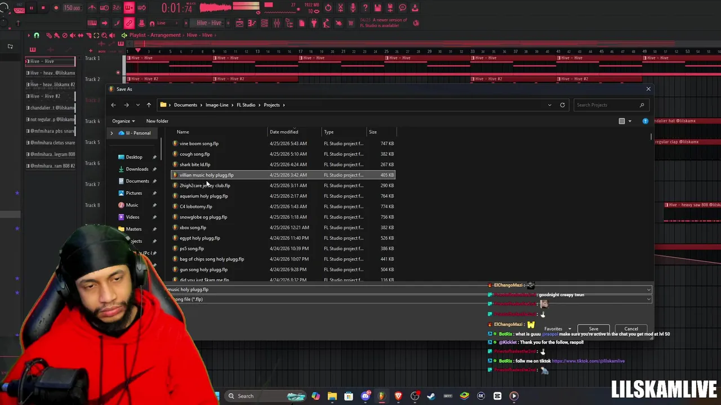The width and height of the screenshot is (721, 405).
Task: Open the browser/plugin picker icon
Action: pyautogui.click(x=289, y=23)
